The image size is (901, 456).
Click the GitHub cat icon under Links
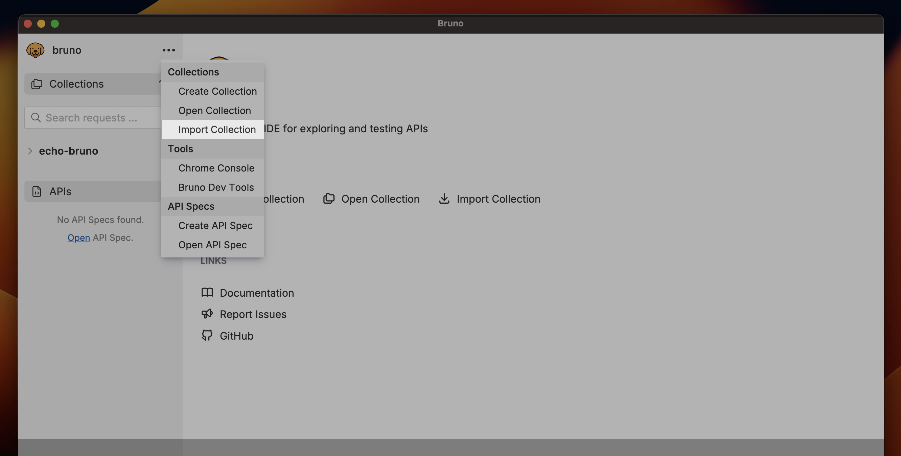coord(207,335)
